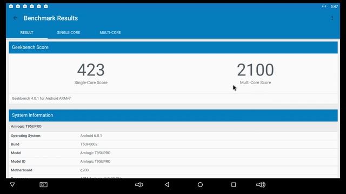The image size is (346, 194).
Task: Tap the multi-core score 2100
Action: point(255,70)
